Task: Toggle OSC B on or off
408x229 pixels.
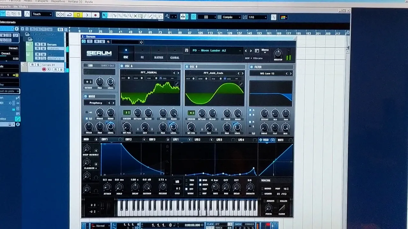Action: tap(187, 66)
